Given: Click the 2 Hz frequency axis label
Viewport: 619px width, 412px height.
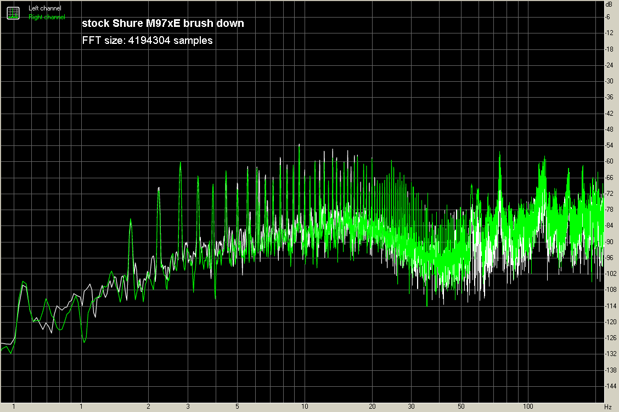Looking at the screenshot, I should pos(148,407).
